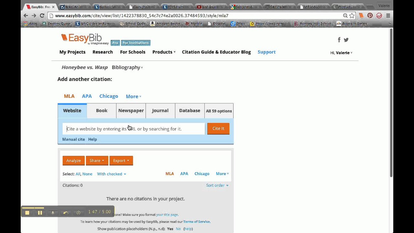Open the Mackin bookmark

click(193, 24)
